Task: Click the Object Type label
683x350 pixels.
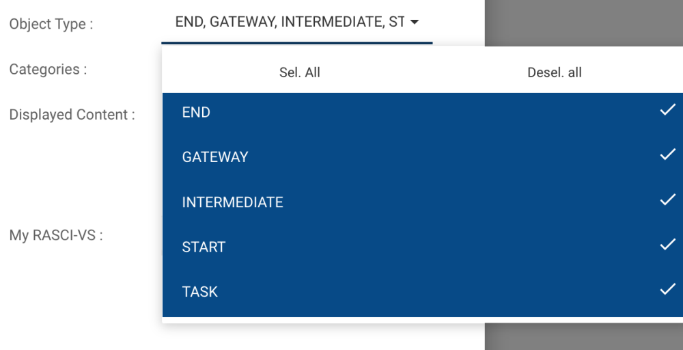Action: 51,24
